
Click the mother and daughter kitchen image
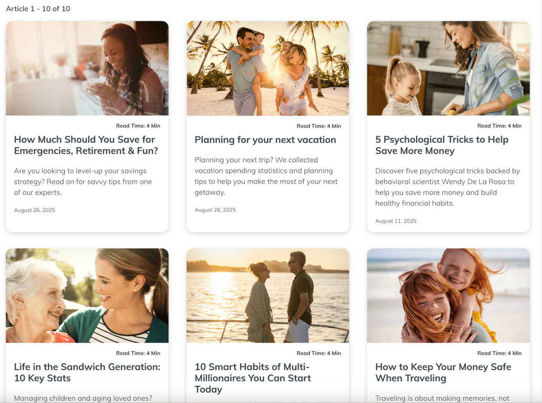448,68
